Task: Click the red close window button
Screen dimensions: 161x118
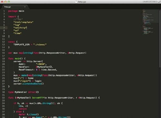Action: coord(2,2)
